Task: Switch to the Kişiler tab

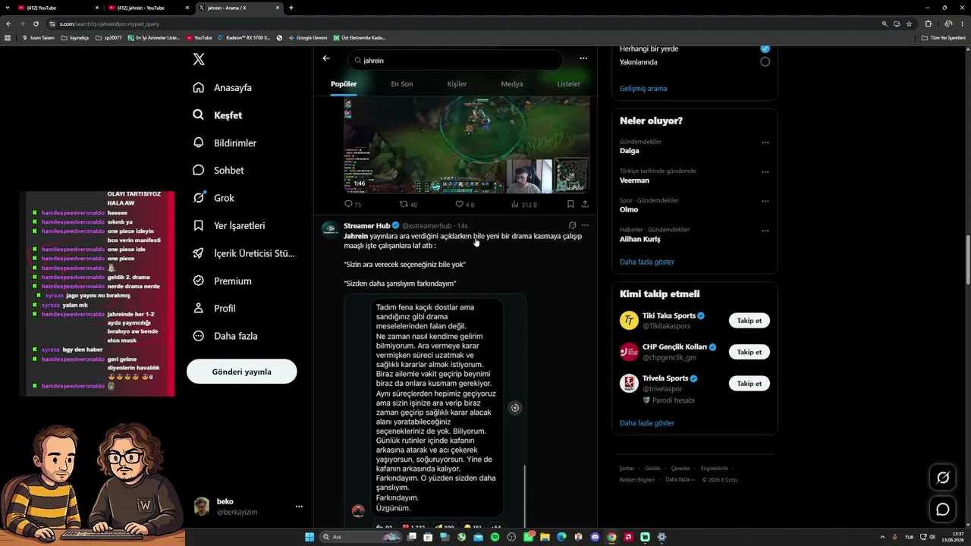Action: click(x=457, y=84)
